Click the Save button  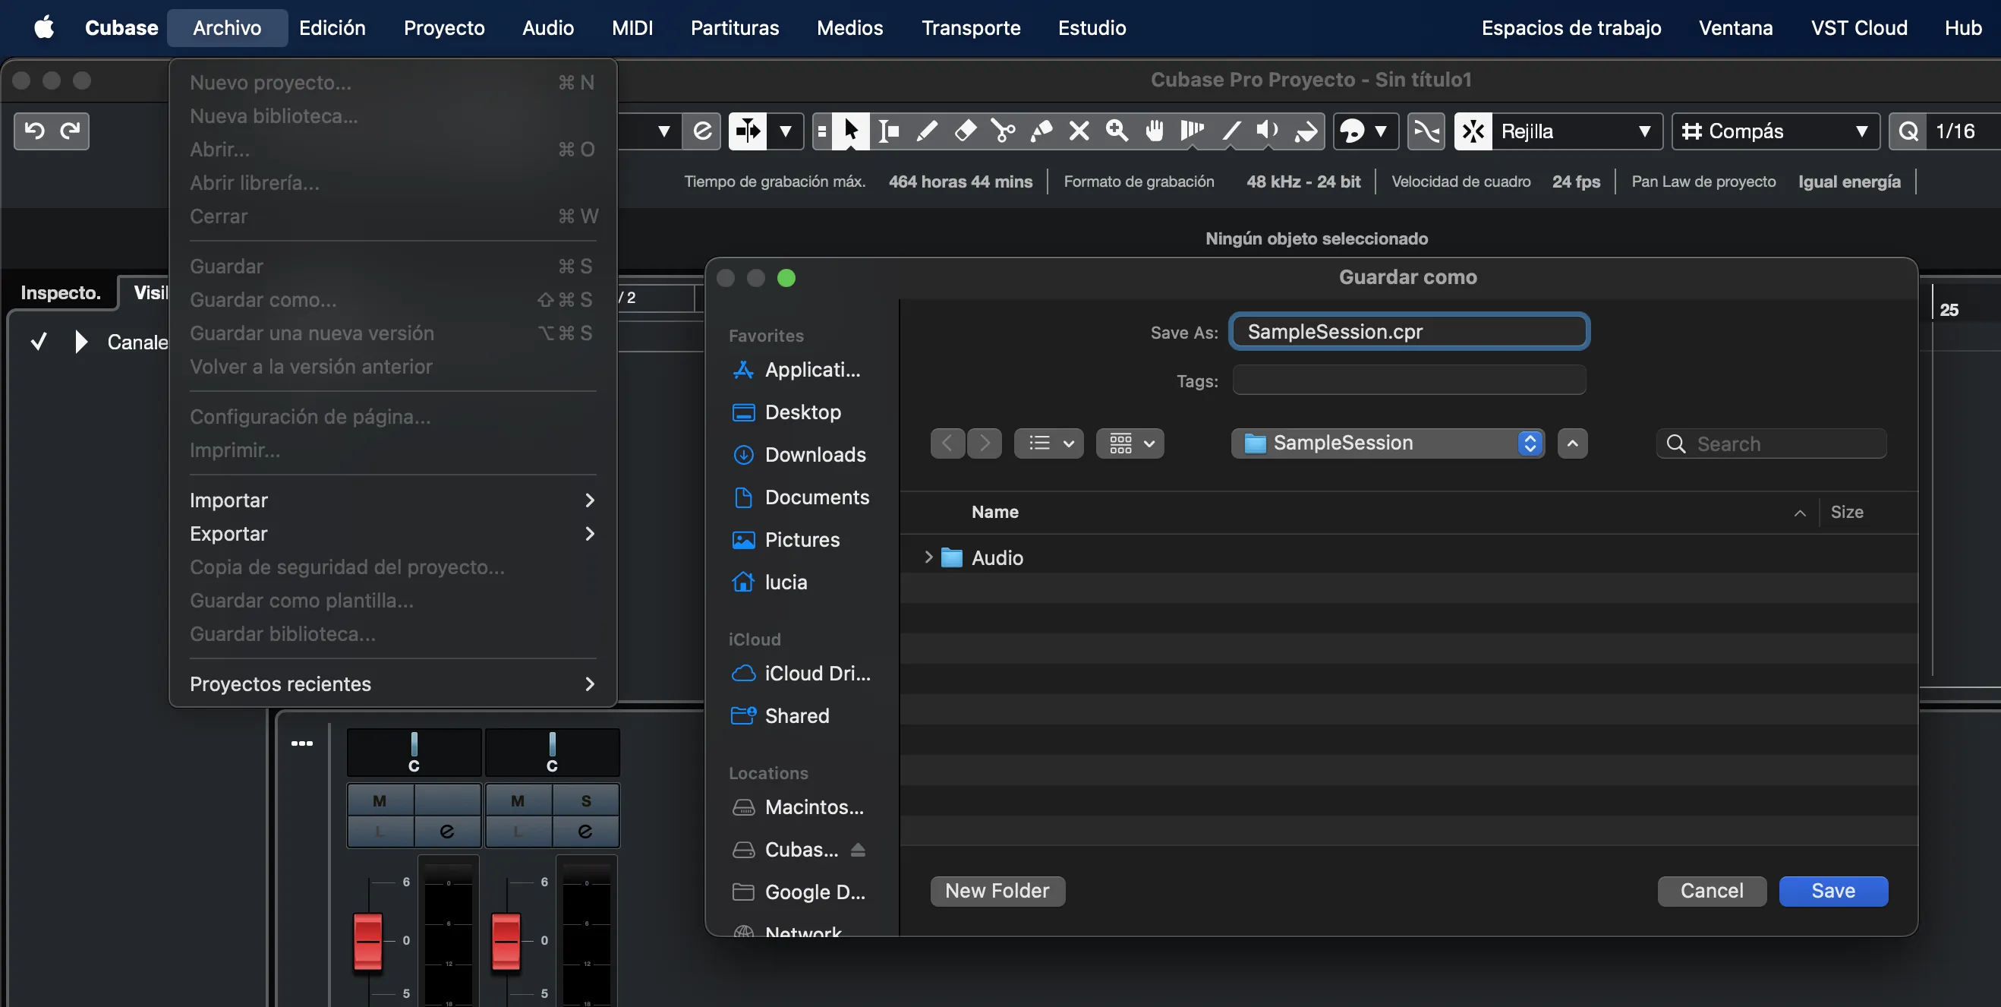tap(1833, 891)
